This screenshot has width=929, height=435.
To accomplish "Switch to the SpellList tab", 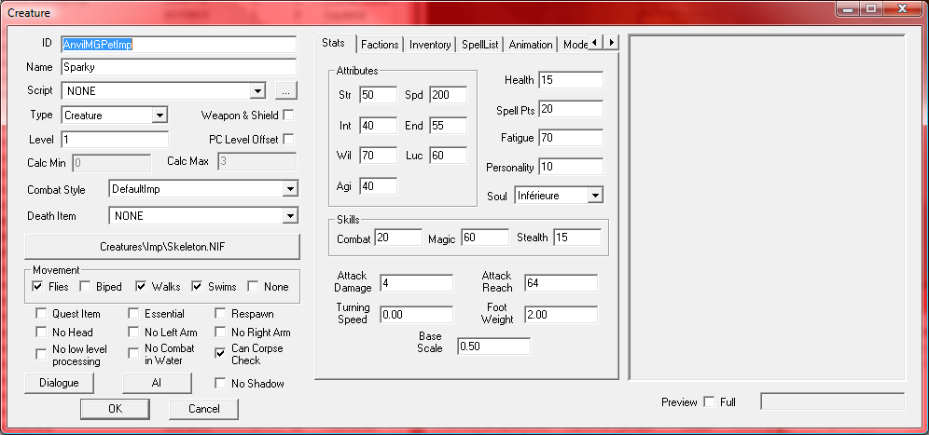I will 480,45.
